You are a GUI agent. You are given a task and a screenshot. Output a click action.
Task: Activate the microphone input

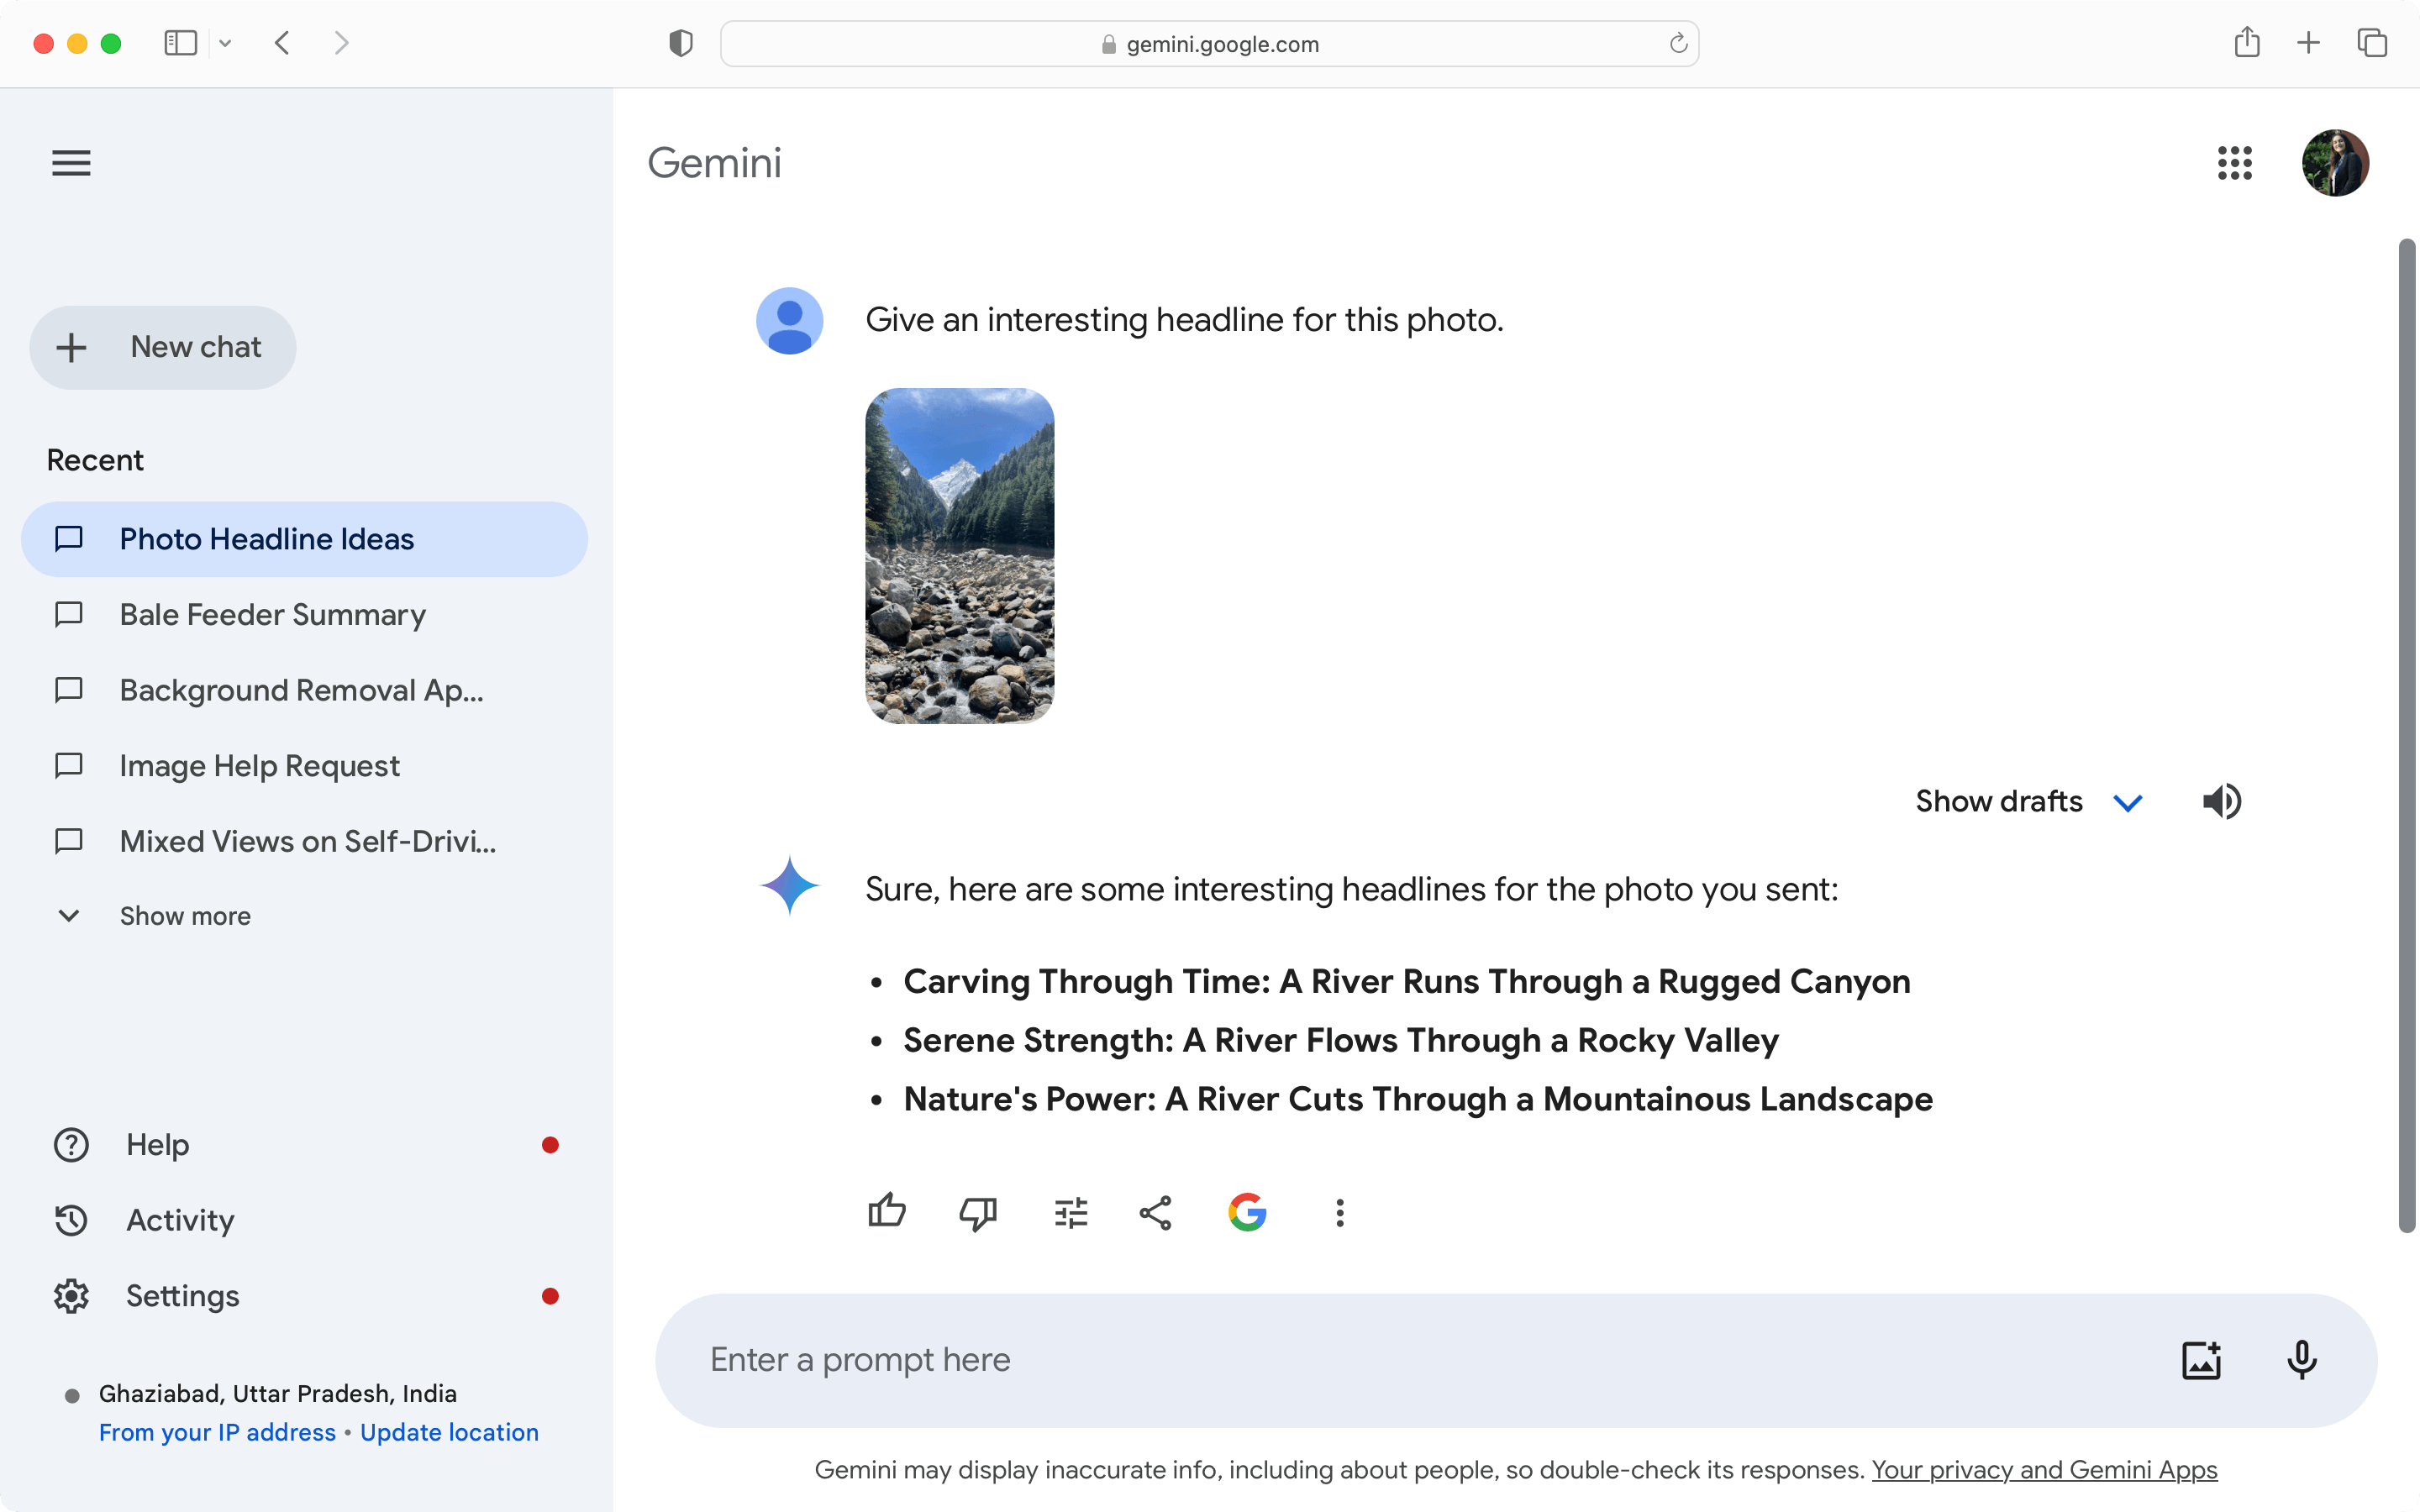[x=2301, y=1360]
